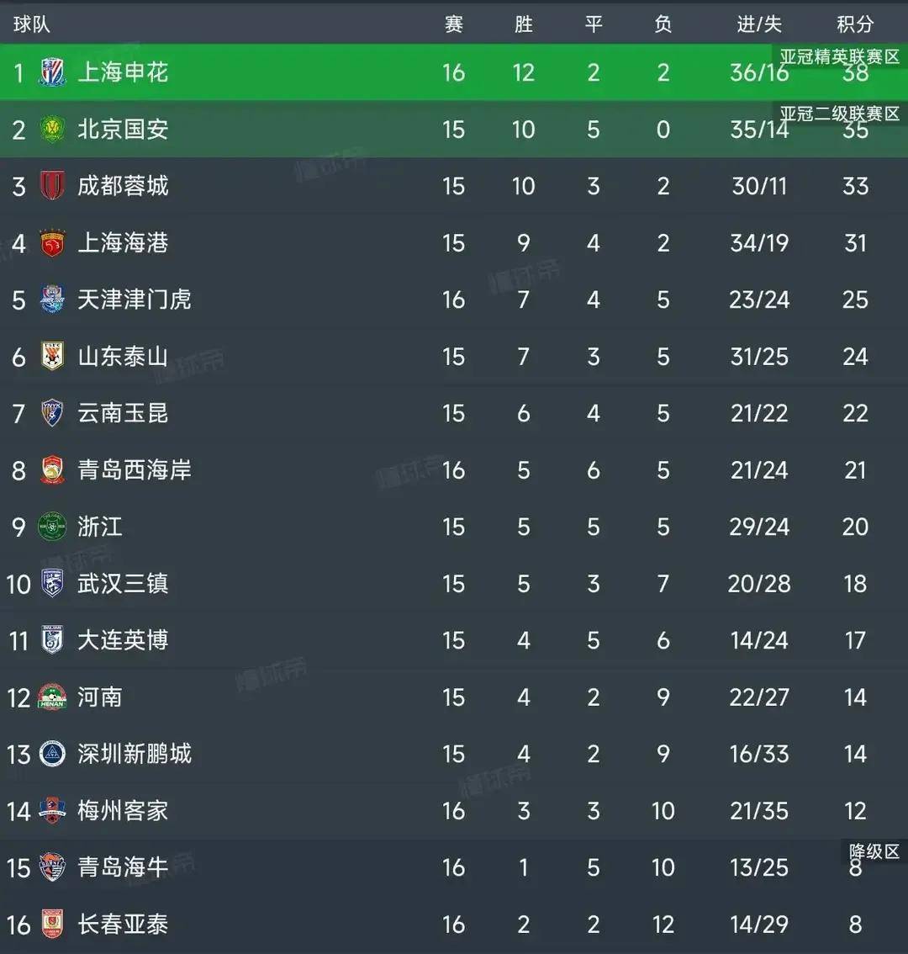The image size is (908, 954).
Task: Select the 上海海港 team crest
Action: pos(52,243)
